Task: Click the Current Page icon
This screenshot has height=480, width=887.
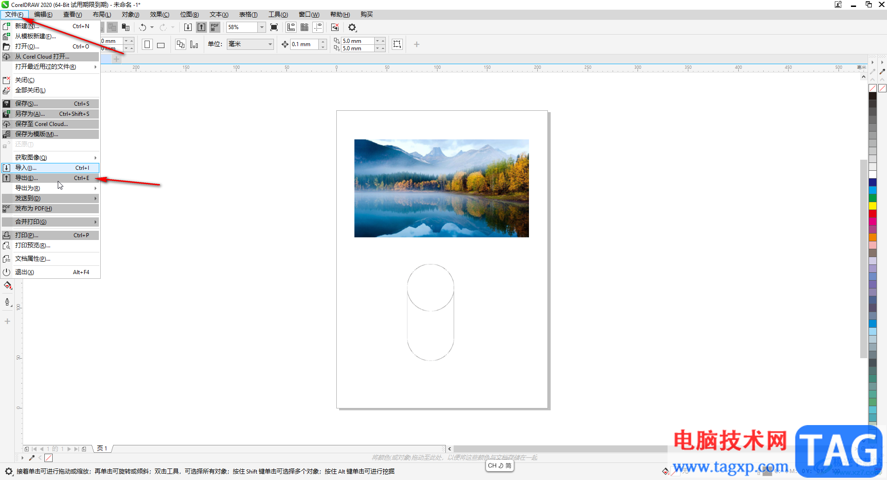Action: click(194, 44)
